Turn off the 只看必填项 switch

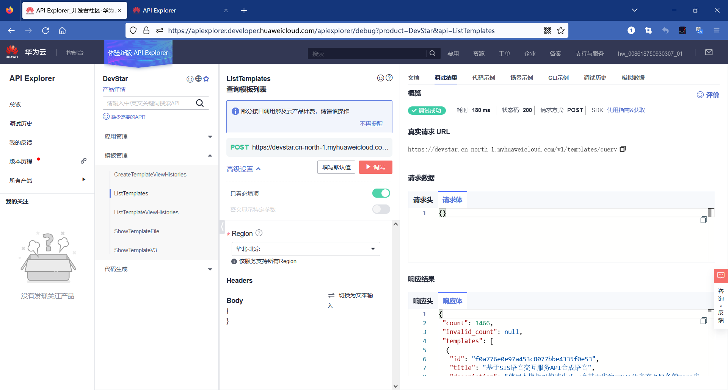[381, 193]
